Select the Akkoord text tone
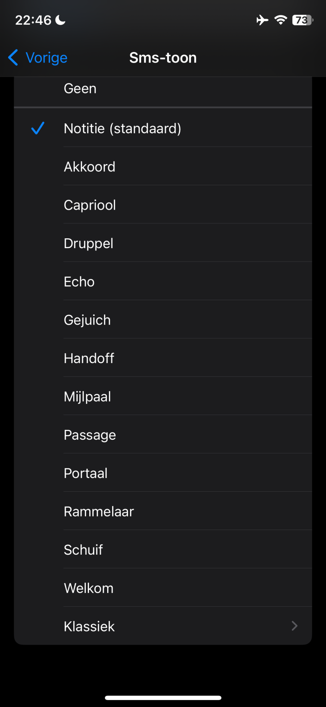The image size is (326, 707). pos(90,166)
